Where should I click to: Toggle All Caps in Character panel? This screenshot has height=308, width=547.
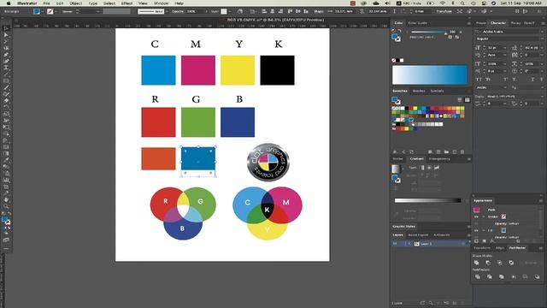[x=479, y=80]
